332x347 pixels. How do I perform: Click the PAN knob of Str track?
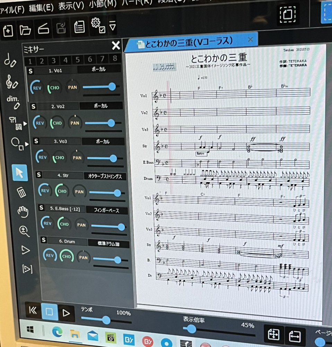[x=79, y=192]
